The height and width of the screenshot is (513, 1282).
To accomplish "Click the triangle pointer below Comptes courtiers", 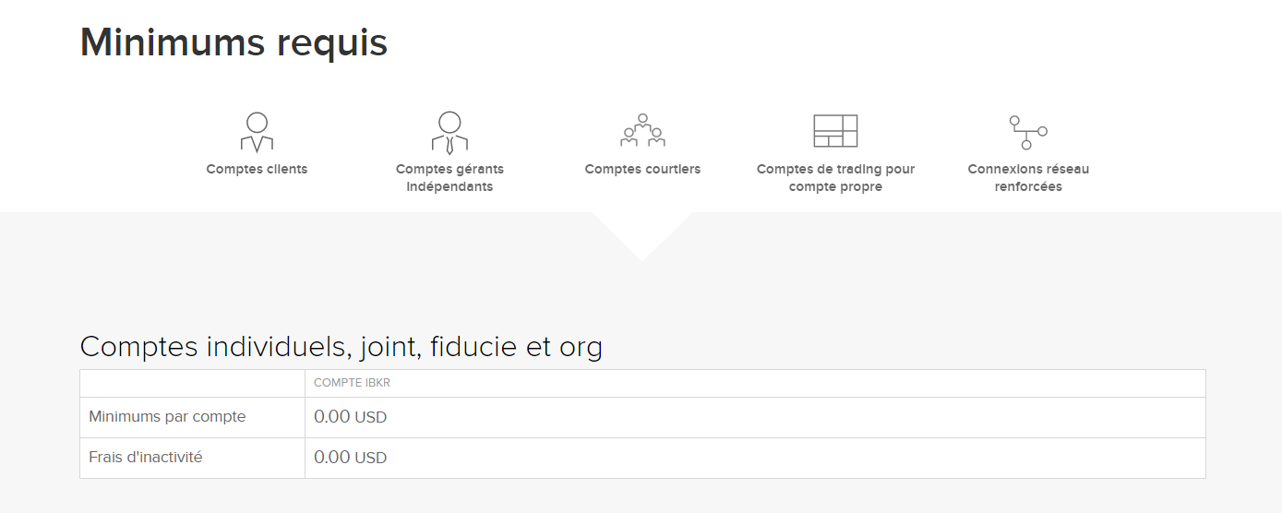I will point(641,235).
